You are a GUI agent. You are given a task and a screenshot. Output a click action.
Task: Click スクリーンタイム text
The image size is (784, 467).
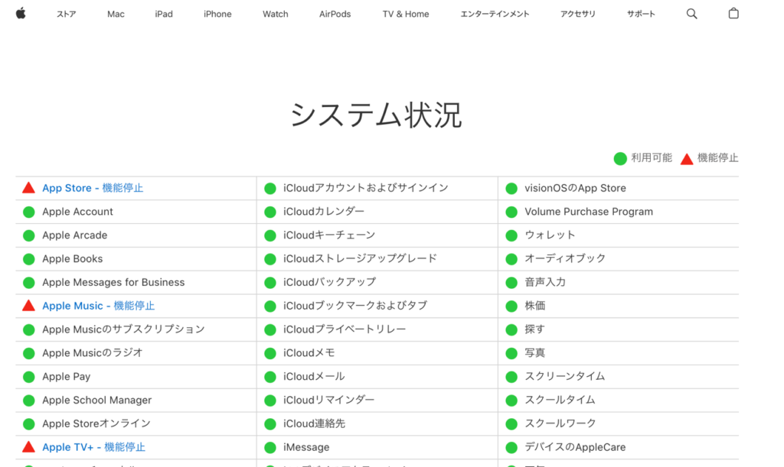pos(564,376)
